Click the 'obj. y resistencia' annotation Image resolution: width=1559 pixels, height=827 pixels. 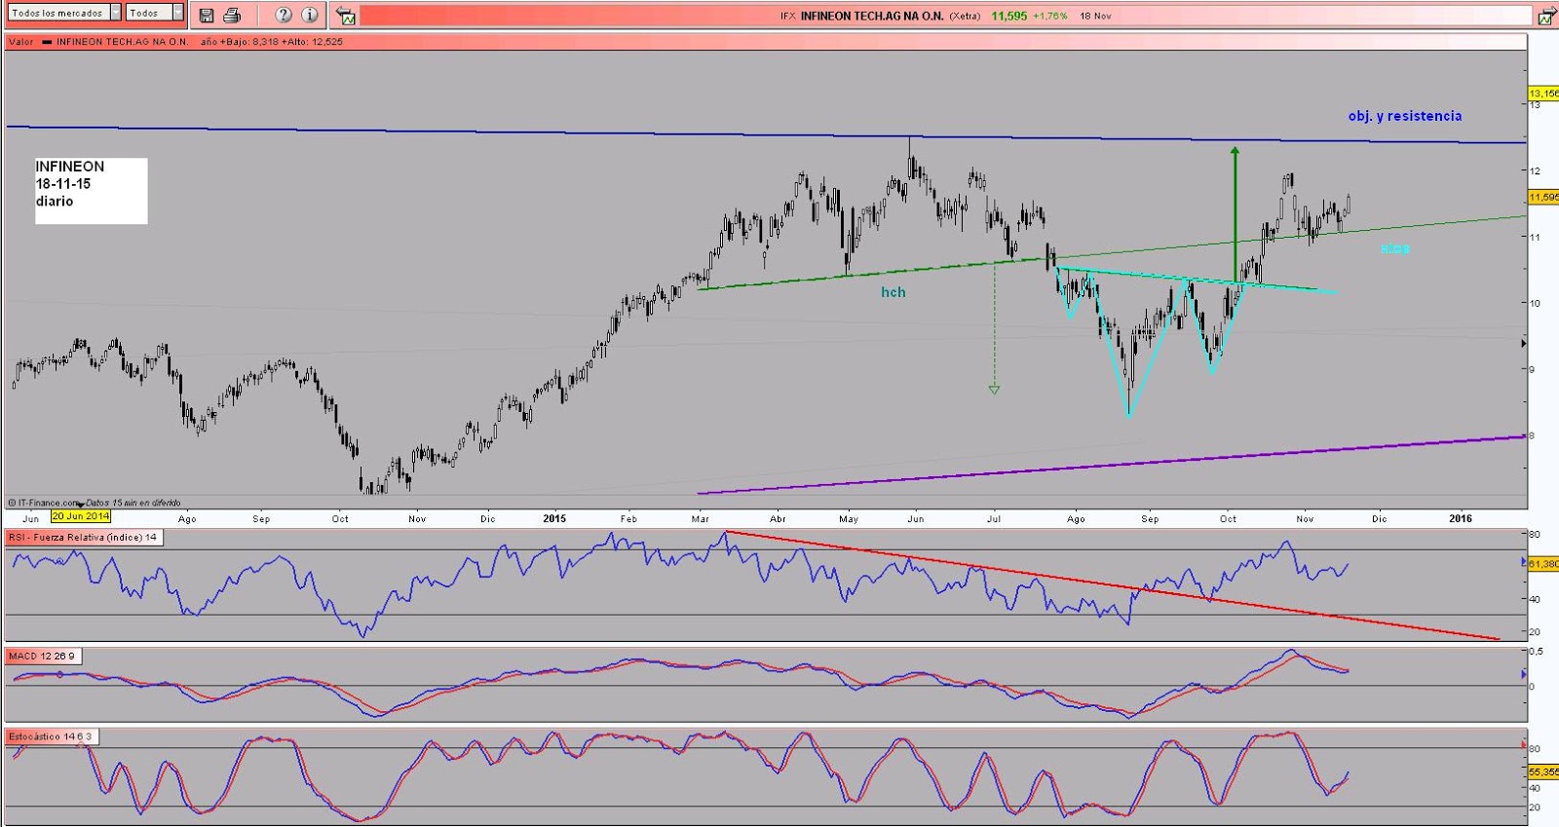(1405, 116)
